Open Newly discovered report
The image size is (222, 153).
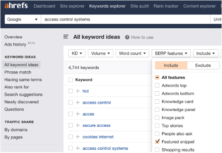pyautogui.click(x=21, y=102)
